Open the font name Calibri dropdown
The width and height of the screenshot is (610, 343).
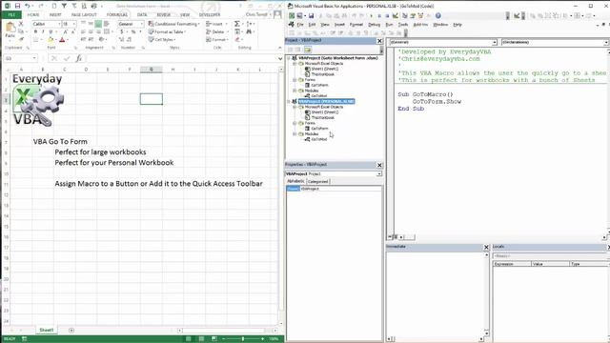pos(59,24)
